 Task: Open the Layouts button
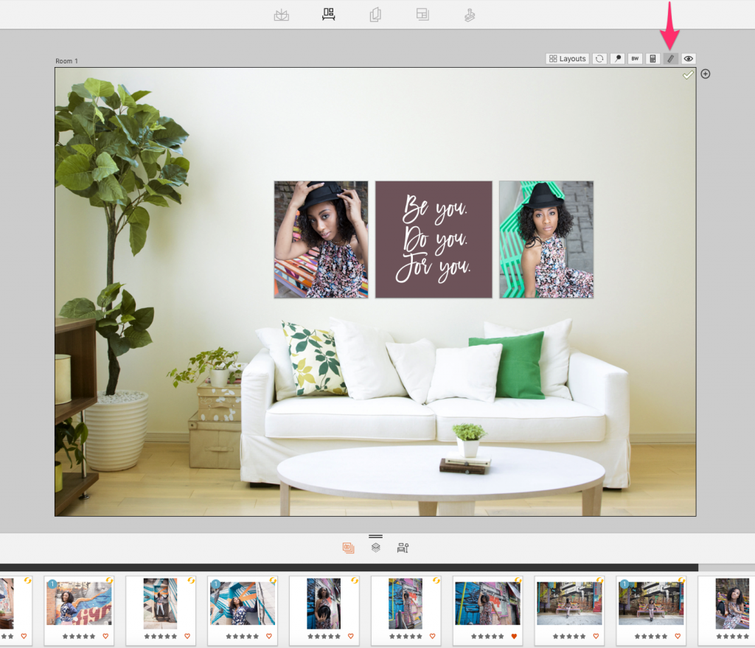[x=568, y=59]
